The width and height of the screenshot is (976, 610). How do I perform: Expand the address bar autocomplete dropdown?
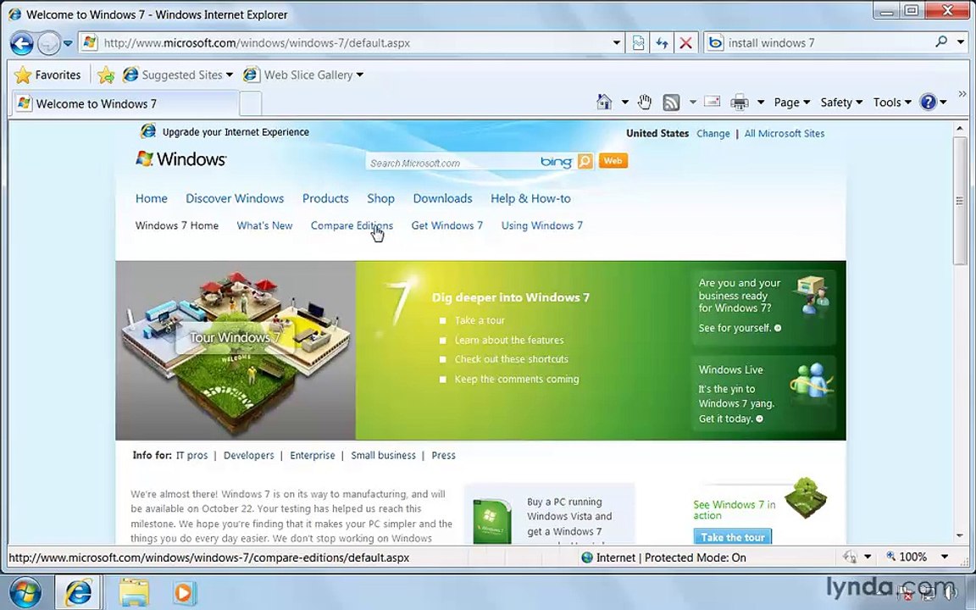616,43
